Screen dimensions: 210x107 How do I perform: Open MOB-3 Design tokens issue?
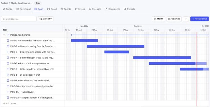tap(33, 52)
